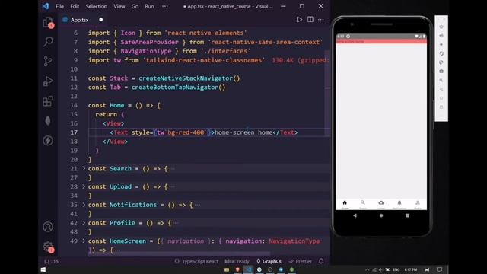Screen dimensions: 487x274
Task: Open the File menu
Action: pos(59,6)
